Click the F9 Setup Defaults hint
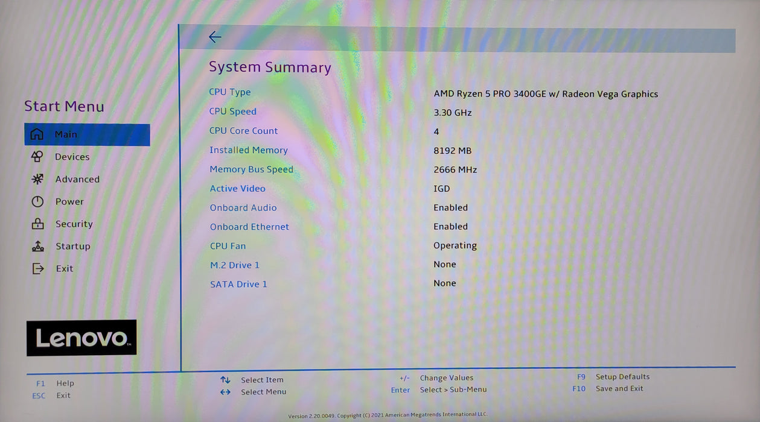 [613, 377]
